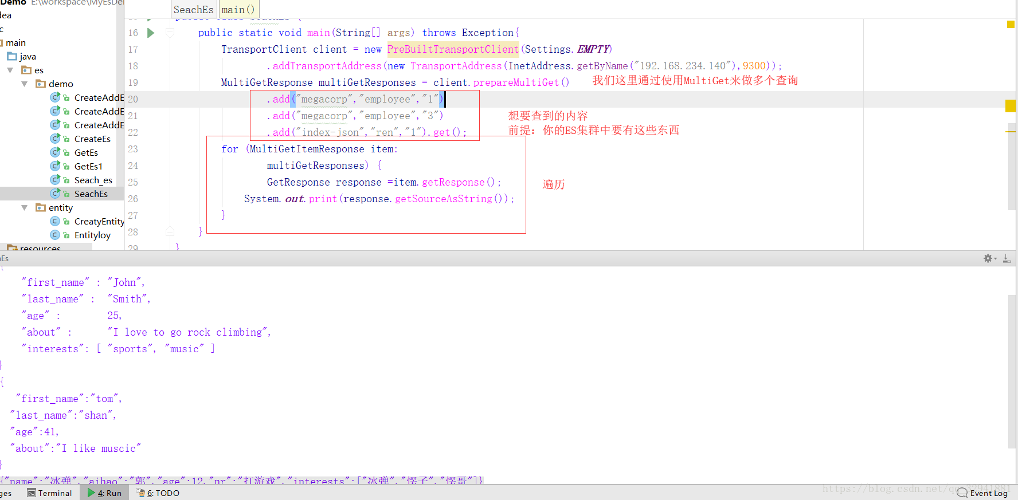Screen dimensions: 1018x500
Task: Click the yellow warning marker at the top of the editor stripe
Action: (x=1011, y=24)
